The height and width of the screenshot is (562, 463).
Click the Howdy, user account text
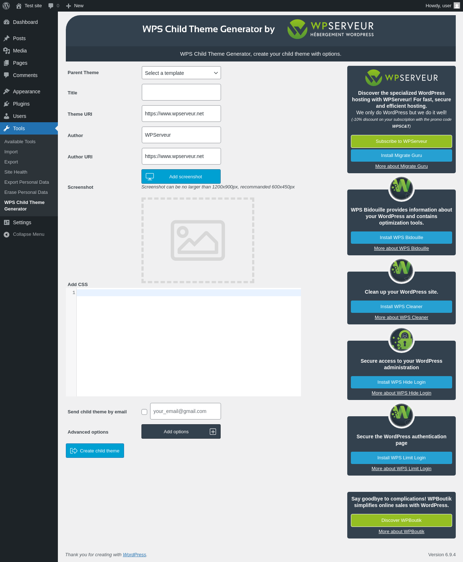(438, 6)
